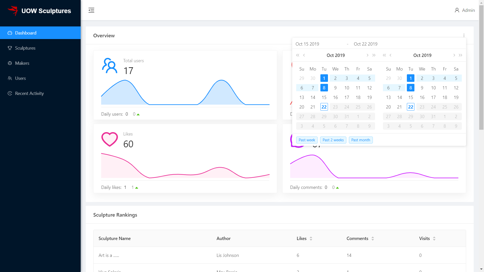Sort table by Likes column
The height and width of the screenshot is (272, 484).
pyautogui.click(x=311, y=239)
